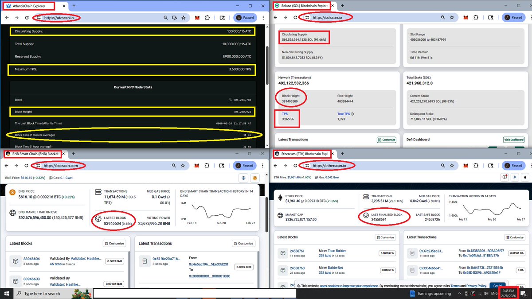Go back in the AtlantisChain Explorer window
Image resolution: width=532 pixels, height=299 pixels.
point(7,17)
